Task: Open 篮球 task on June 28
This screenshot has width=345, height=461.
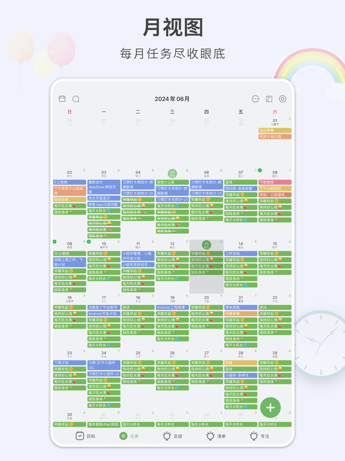Action: click(241, 369)
